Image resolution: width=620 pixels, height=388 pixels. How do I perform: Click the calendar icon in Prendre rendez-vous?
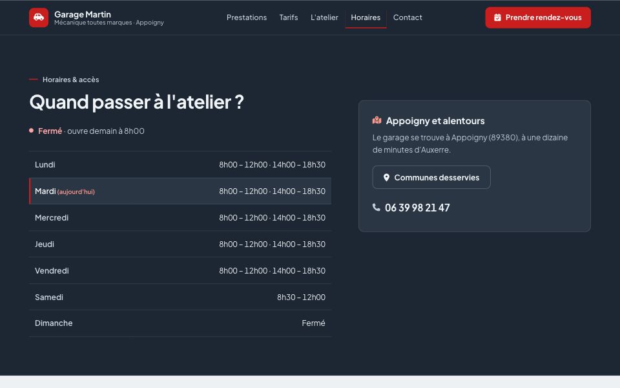497,17
